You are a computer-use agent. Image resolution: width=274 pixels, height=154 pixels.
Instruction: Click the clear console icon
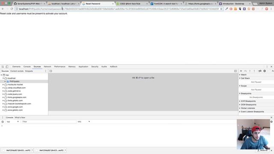[x=3, y=121]
